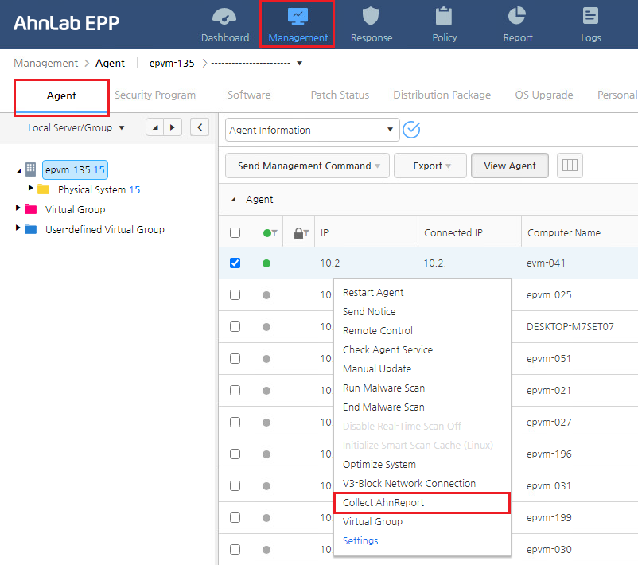Select Collect AhnReport from context menu
The image size is (638, 565).
tap(386, 502)
